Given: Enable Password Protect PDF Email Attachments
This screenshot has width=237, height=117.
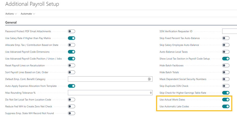Looking at the screenshot, I should (x=72, y=31).
